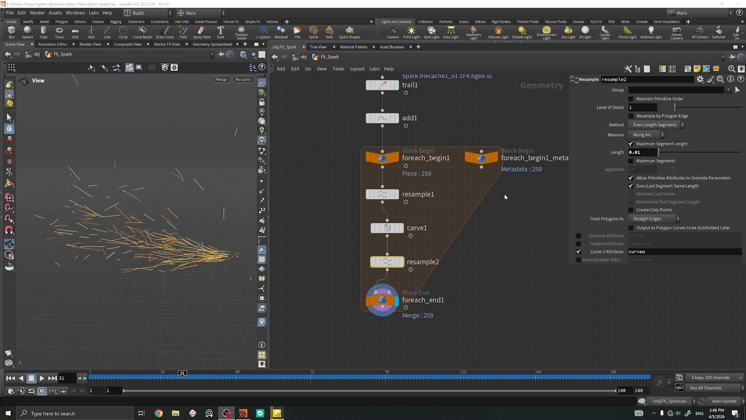Viewport: 746px width, 420px height.
Task: Enable the Create Only Points checkbox
Action: coord(631,210)
